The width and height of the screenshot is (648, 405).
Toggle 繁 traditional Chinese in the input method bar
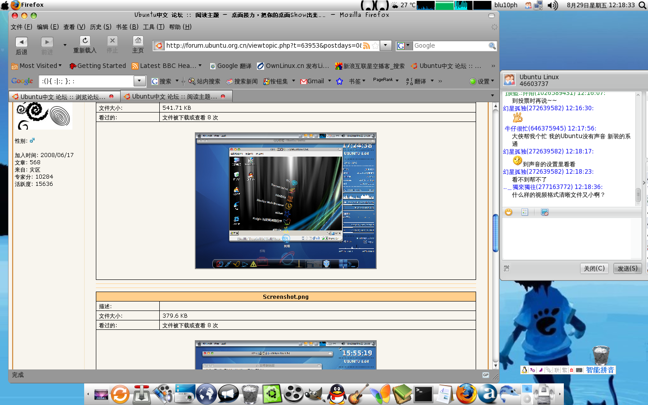(564, 370)
